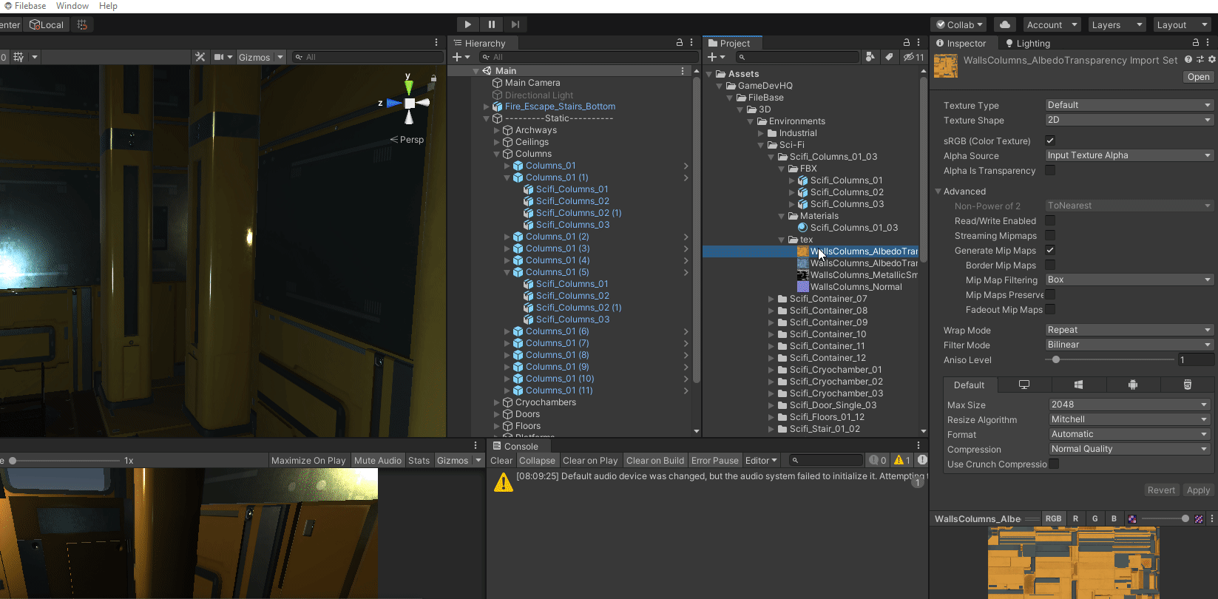Screen dimensions: 1218x599
Task: Select the Standalone PC platform tab
Action: 1024,385
